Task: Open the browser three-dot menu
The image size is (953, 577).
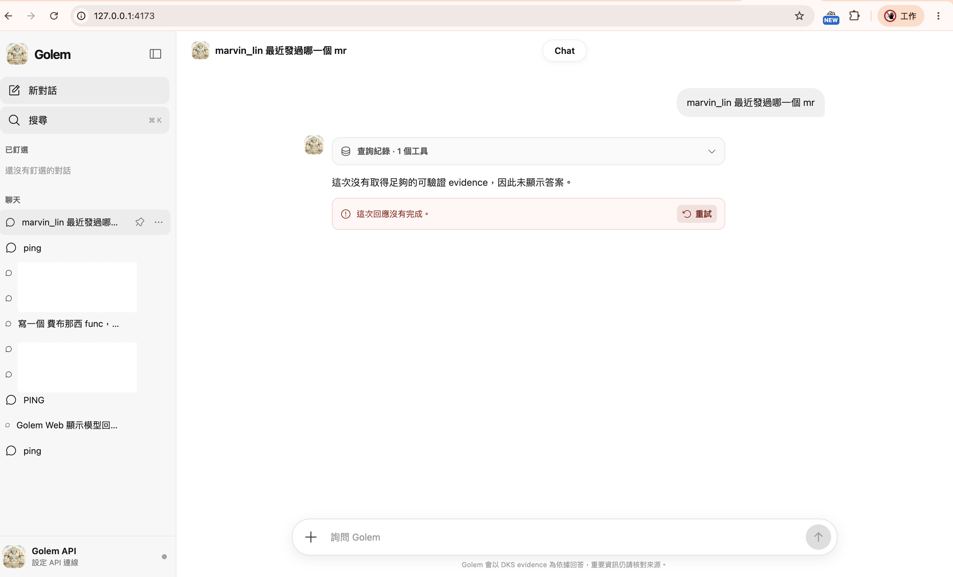Action: coord(938,16)
